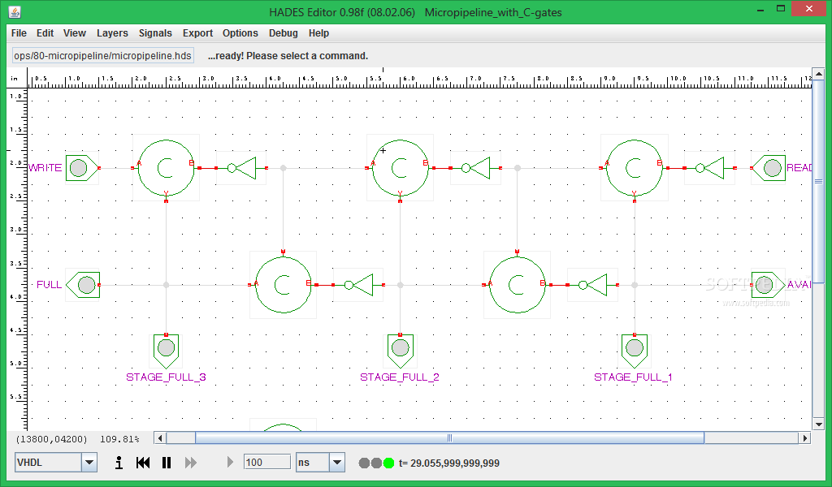This screenshot has height=487, width=832.
Task: Click the WRITE pin label
Action: 45,168
